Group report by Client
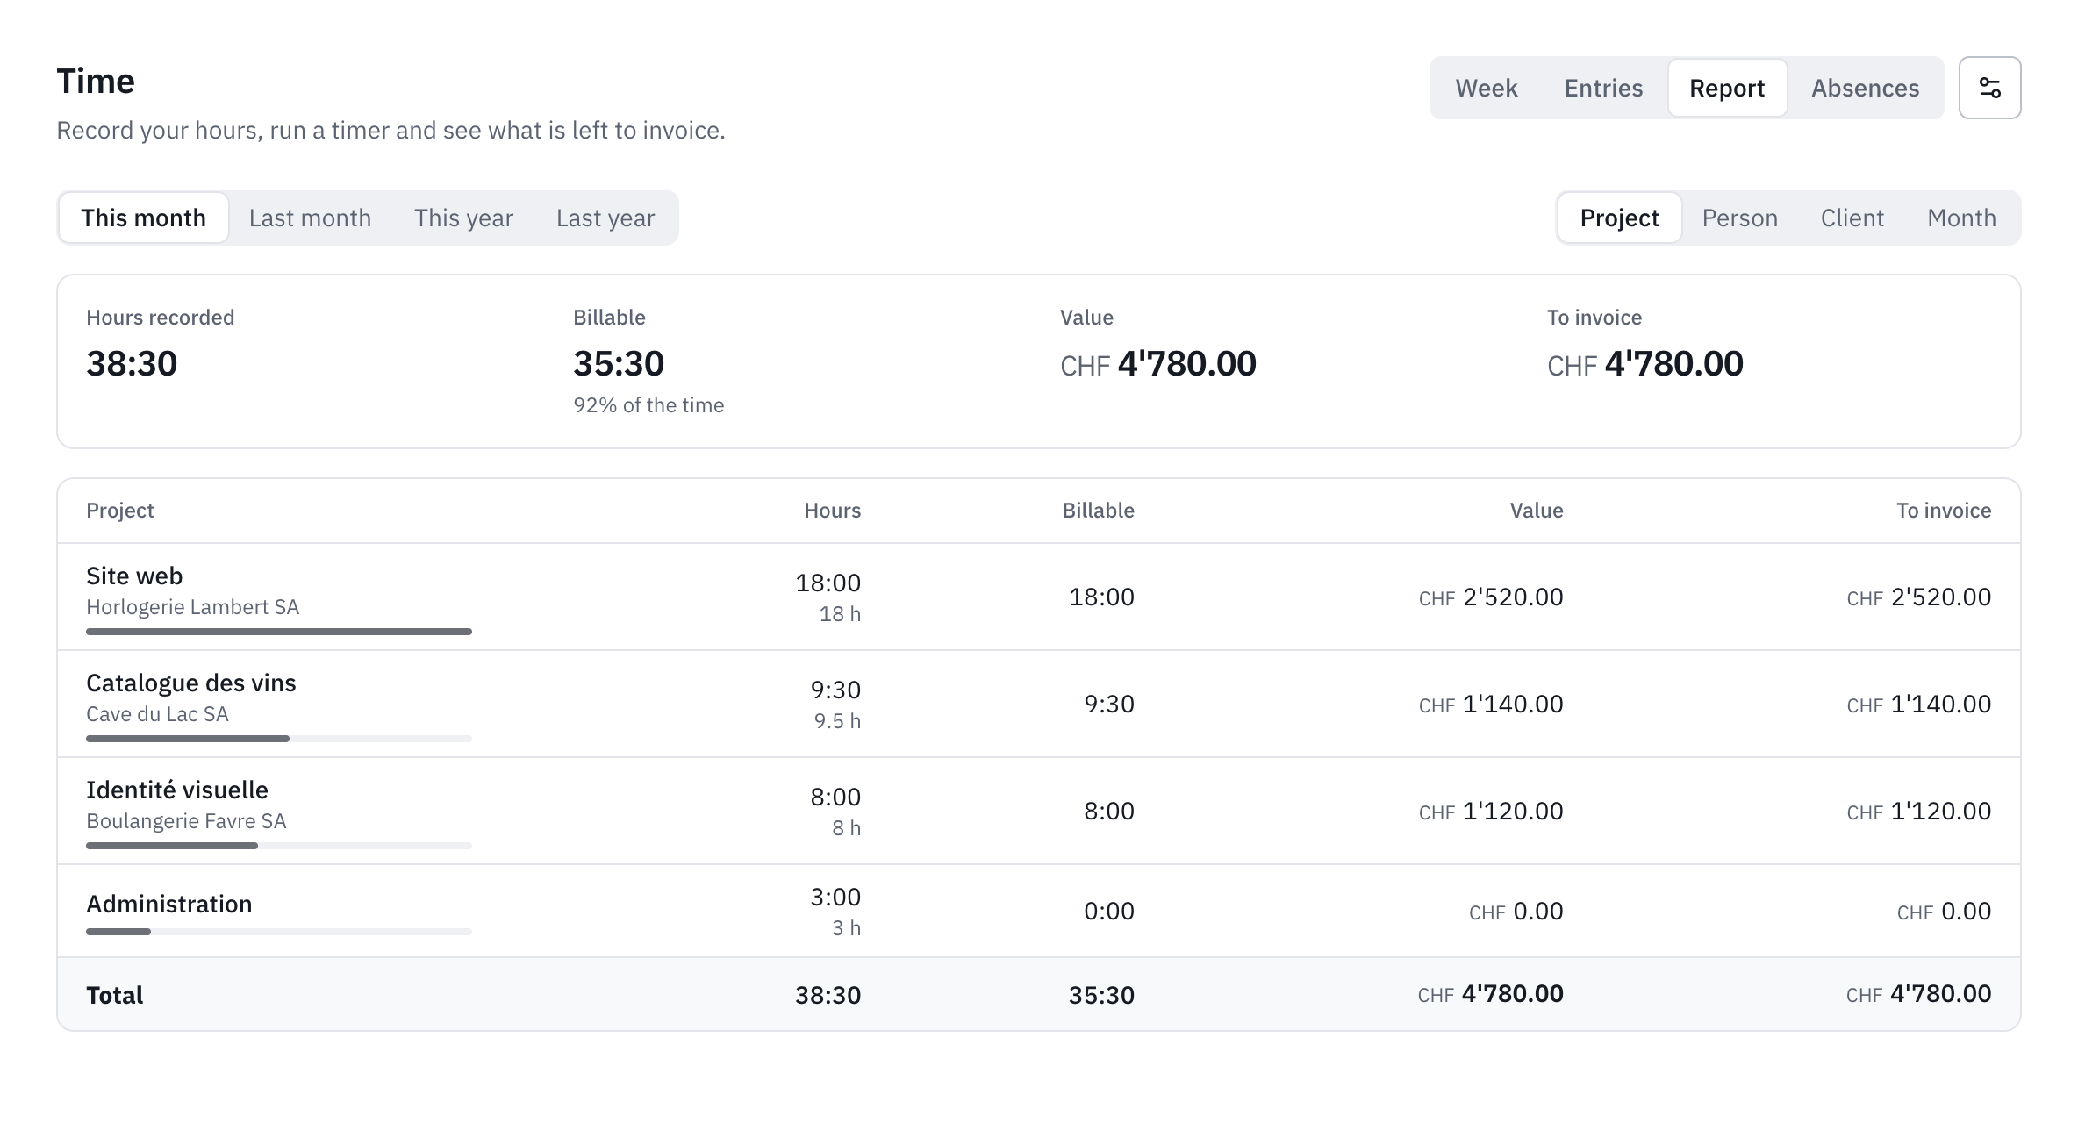The width and height of the screenshot is (2078, 1123). [1852, 218]
